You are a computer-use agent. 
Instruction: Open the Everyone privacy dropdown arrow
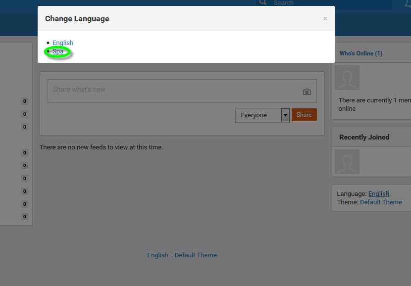point(285,115)
